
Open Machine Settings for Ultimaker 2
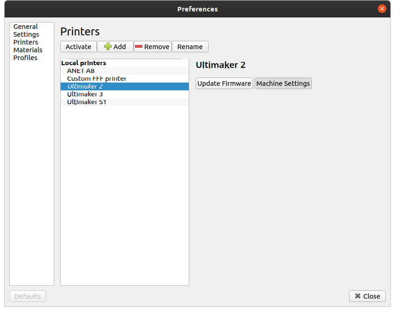tap(283, 83)
